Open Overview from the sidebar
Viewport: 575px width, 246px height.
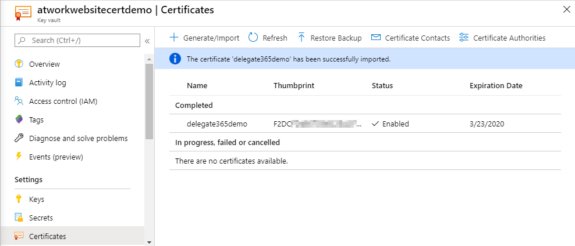44,64
